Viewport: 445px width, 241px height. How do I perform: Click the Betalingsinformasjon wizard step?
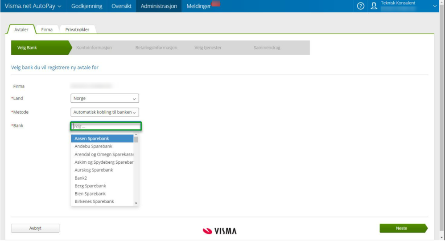pyautogui.click(x=156, y=48)
